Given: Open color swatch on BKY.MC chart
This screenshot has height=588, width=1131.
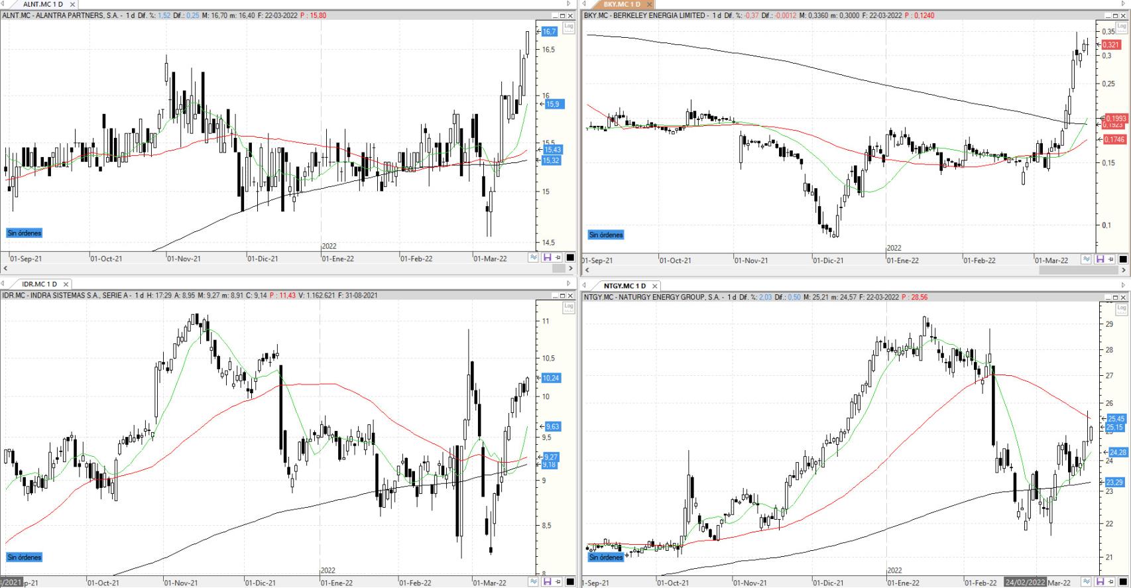Looking at the screenshot, I should tap(1123, 259).
